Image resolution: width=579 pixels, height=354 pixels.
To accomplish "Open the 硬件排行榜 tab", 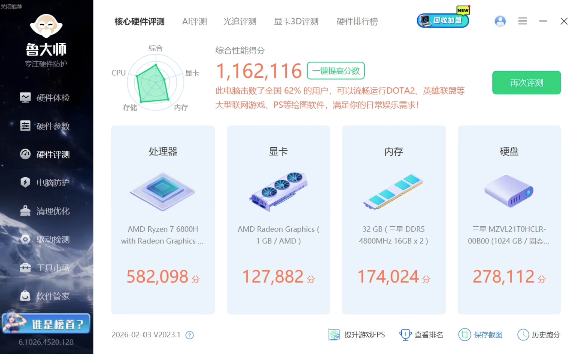I will [357, 21].
